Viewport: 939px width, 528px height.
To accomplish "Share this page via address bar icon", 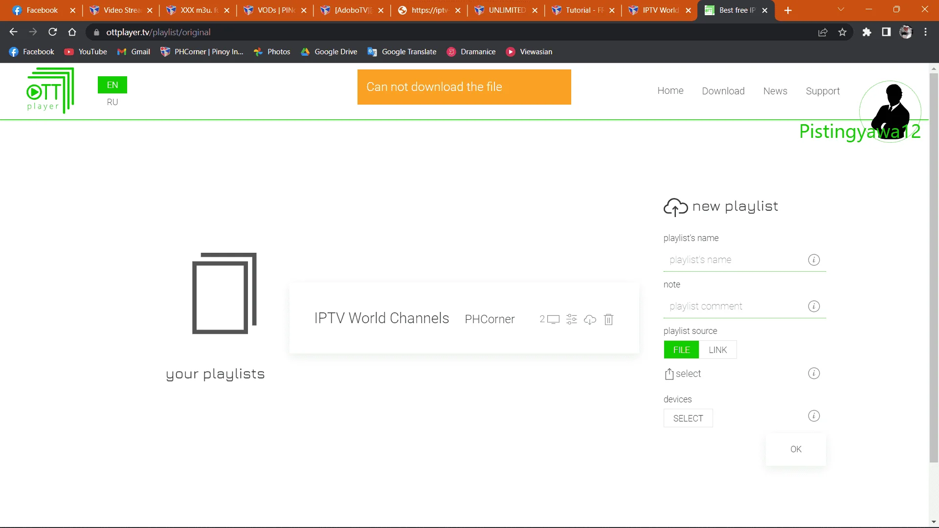I will coord(823,32).
